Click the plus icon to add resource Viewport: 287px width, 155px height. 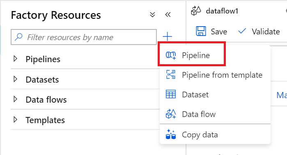click(x=167, y=36)
